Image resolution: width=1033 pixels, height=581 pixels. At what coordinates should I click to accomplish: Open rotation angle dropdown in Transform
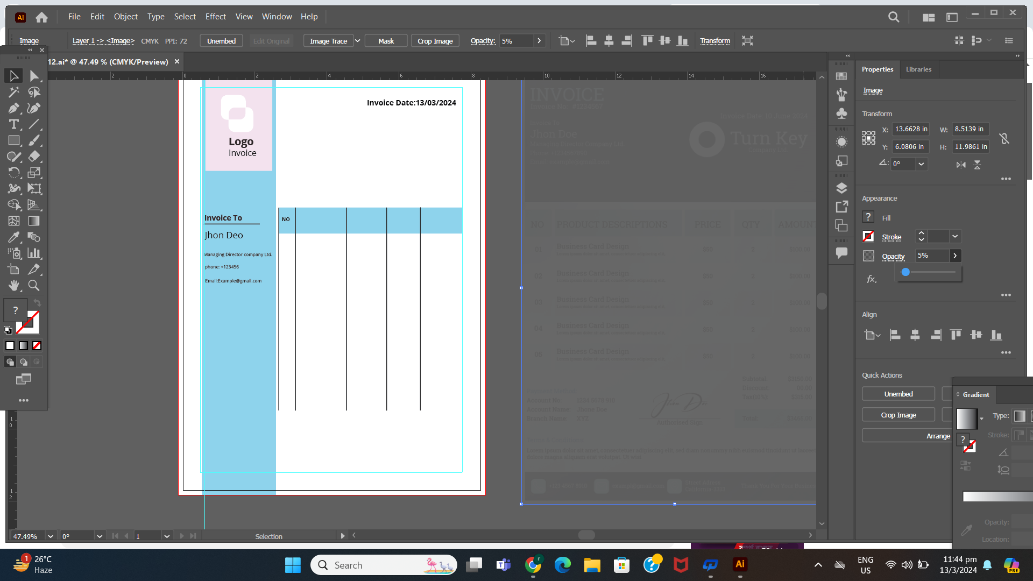[921, 164]
